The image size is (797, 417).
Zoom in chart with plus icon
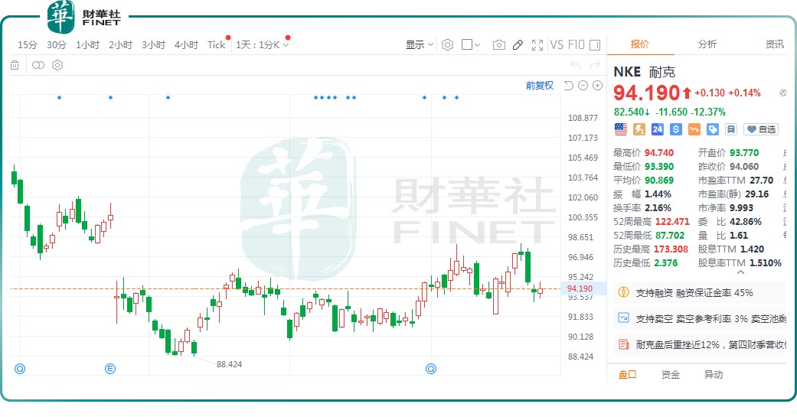(598, 86)
